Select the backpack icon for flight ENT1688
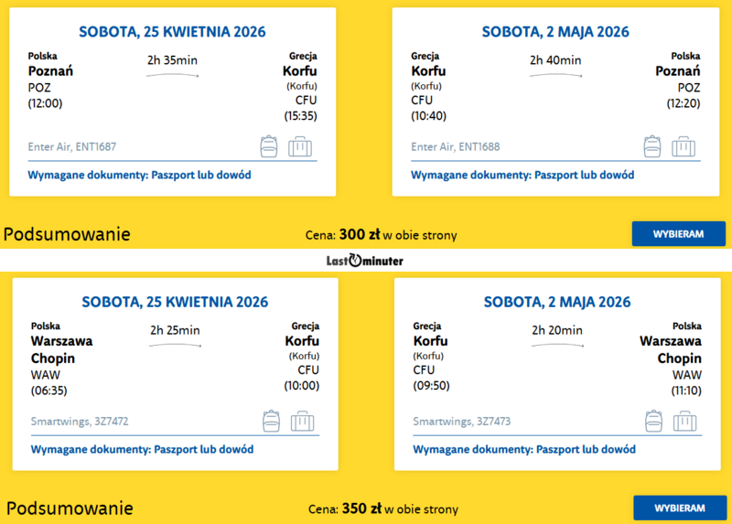Image resolution: width=732 pixels, height=524 pixels. click(x=651, y=146)
